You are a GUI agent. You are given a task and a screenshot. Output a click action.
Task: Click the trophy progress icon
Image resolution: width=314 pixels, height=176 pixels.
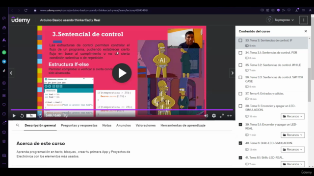tap(269, 20)
